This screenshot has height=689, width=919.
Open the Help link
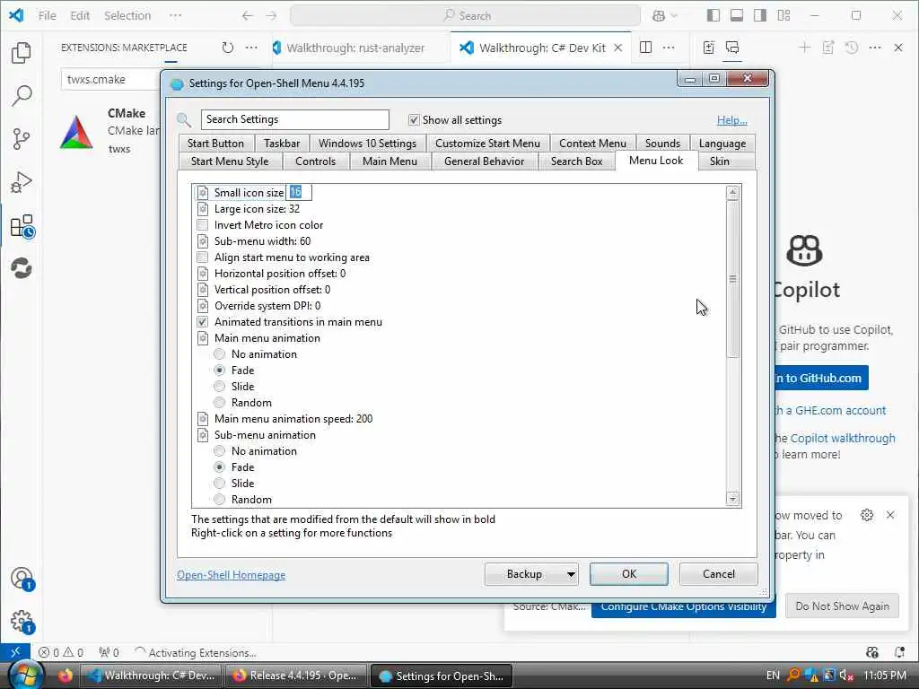[x=731, y=120]
